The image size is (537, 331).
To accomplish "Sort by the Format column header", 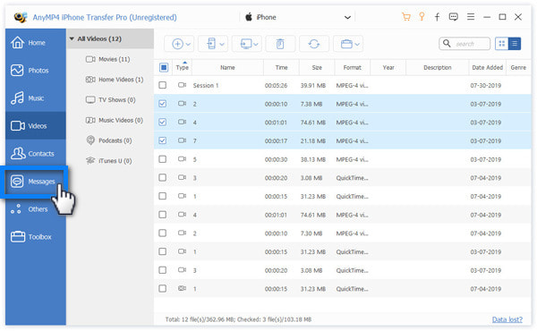I will tap(352, 67).
